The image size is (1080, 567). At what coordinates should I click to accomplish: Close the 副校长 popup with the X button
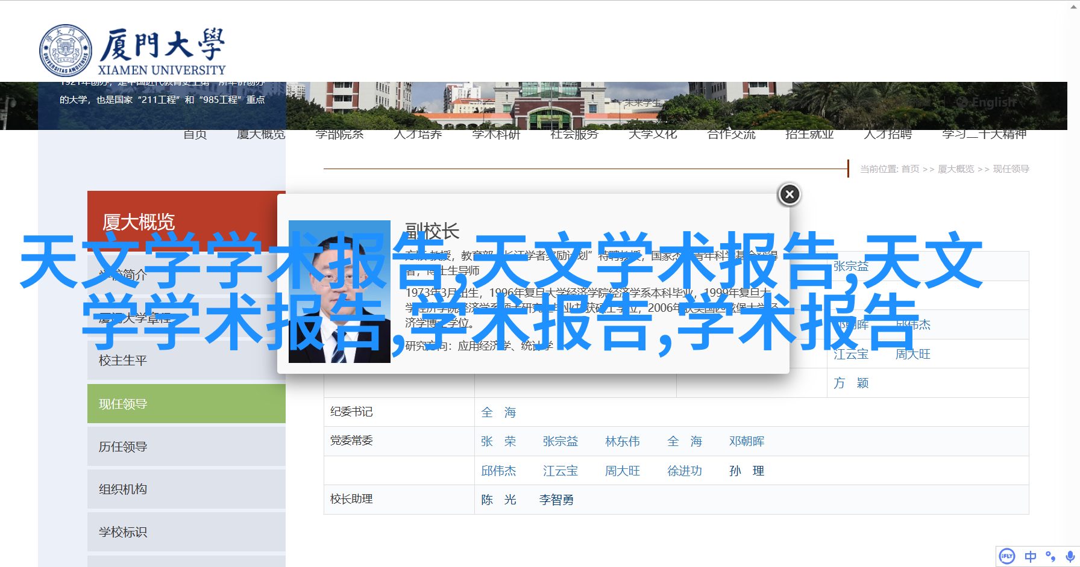click(790, 194)
